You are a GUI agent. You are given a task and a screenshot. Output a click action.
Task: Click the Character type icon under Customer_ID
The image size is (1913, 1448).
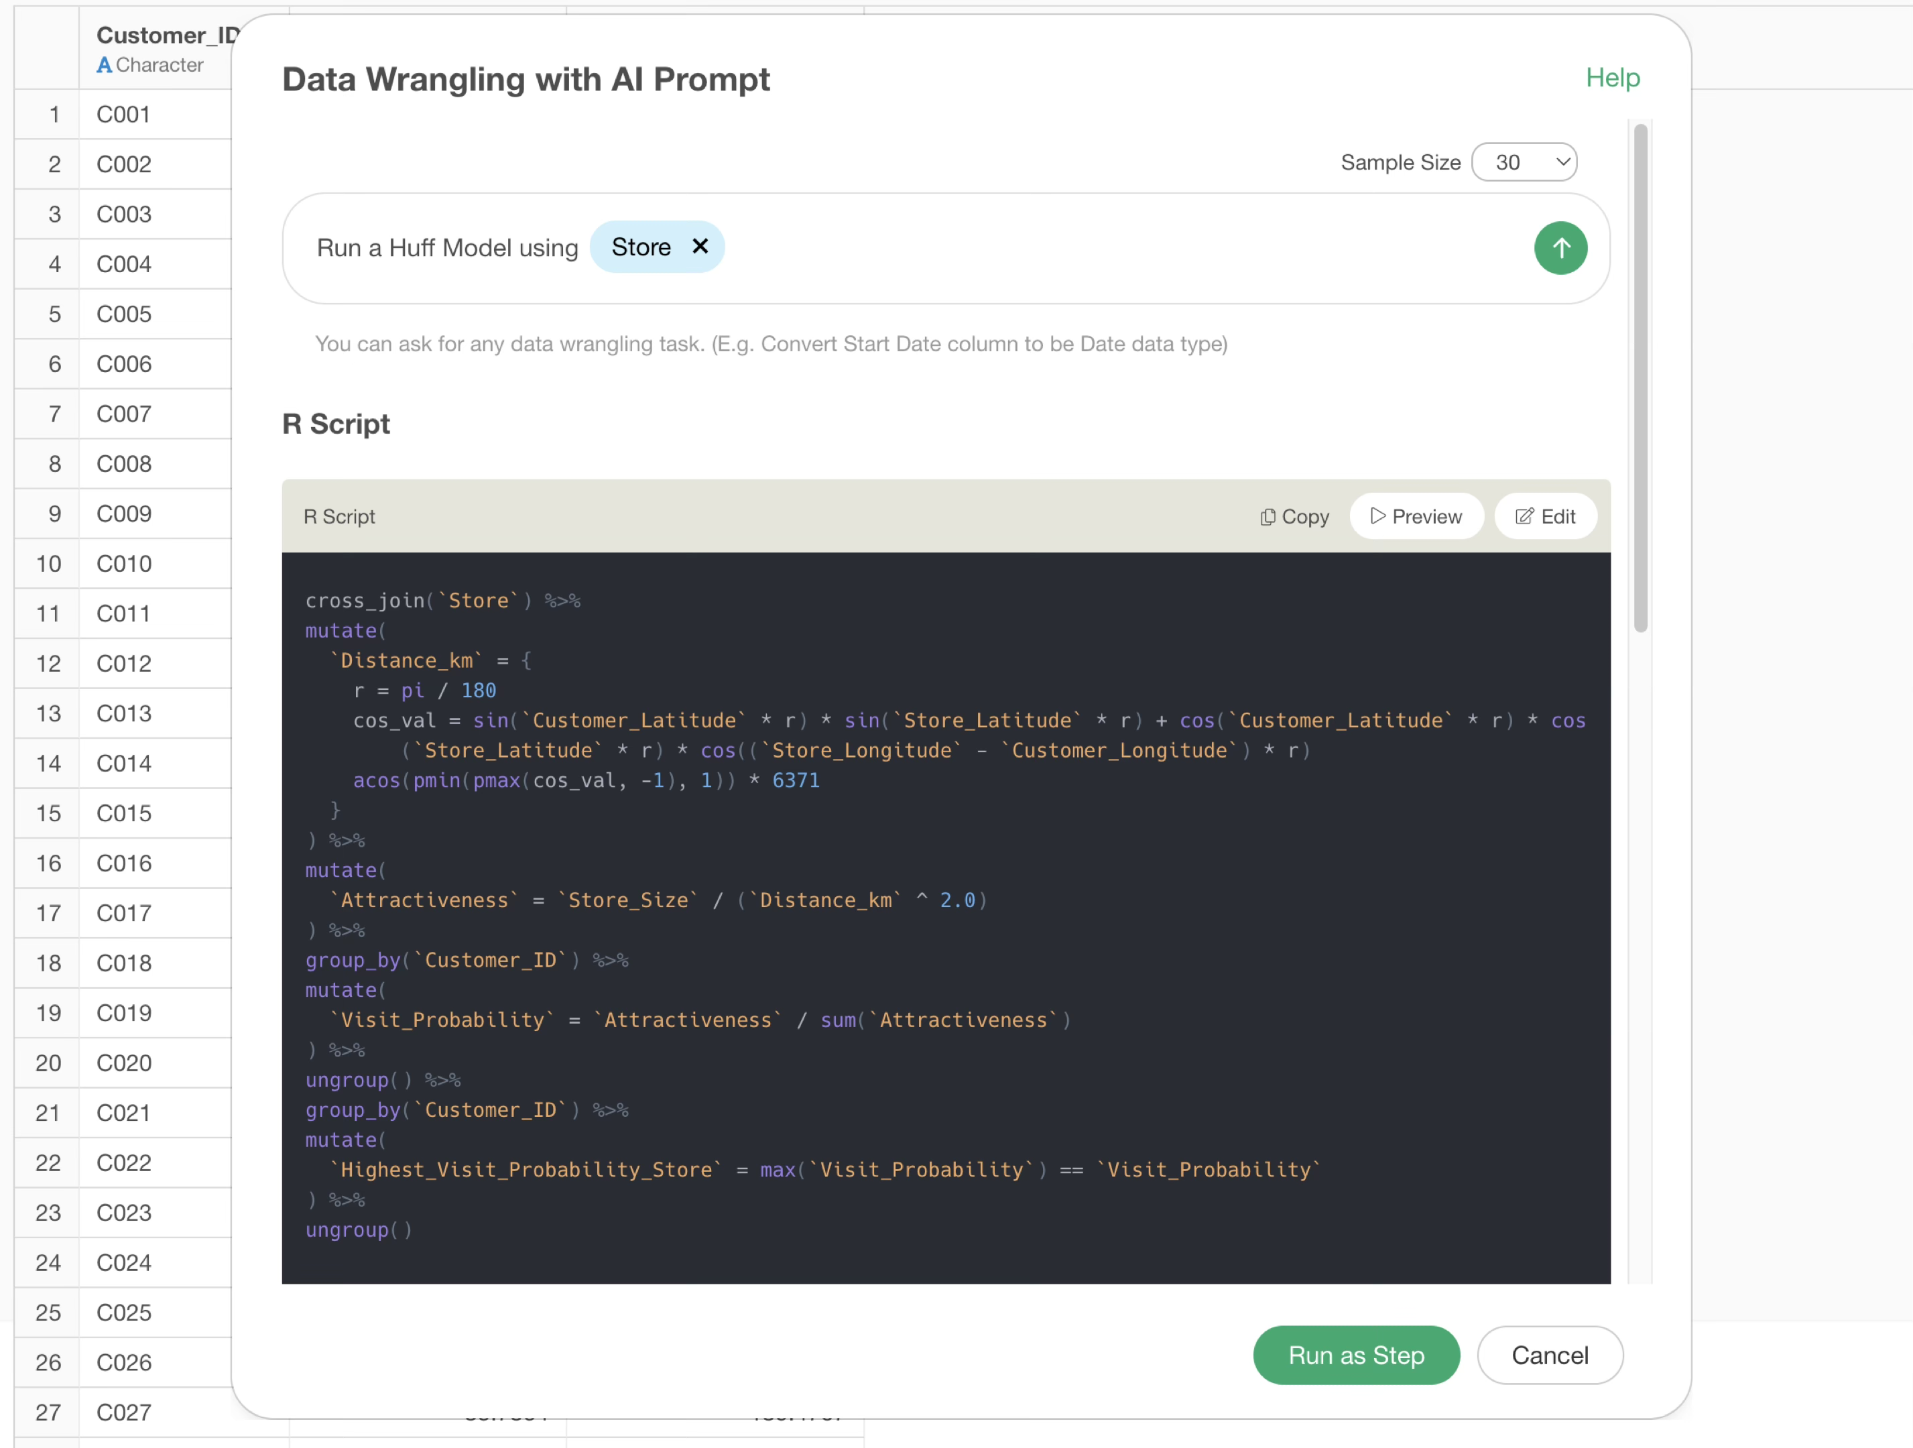click(x=105, y=65)
